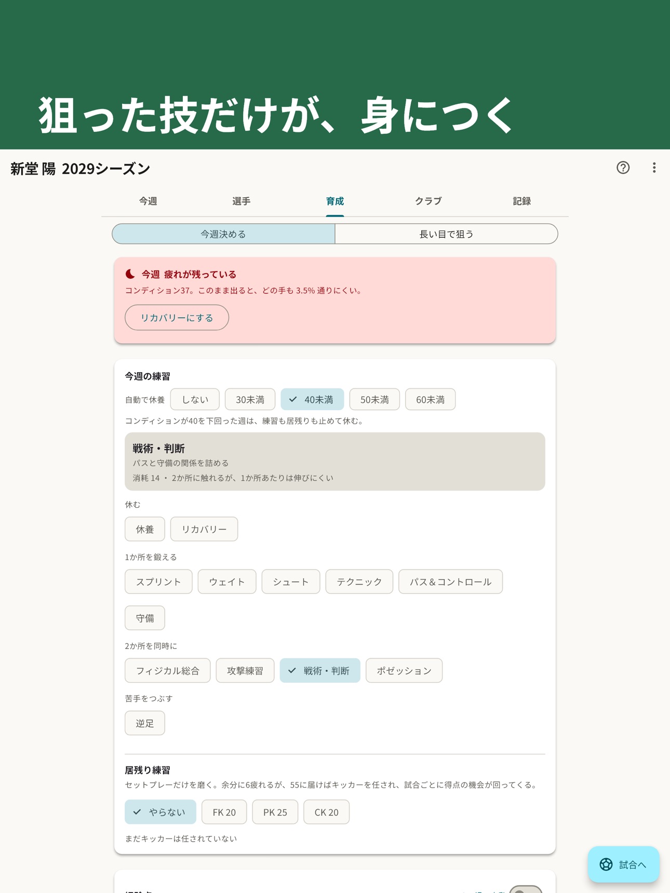Image resolution: width=670 pixels, height=893 pixels.
Task: Choose the 50未満 auto rest option
Action: [374, 399]
